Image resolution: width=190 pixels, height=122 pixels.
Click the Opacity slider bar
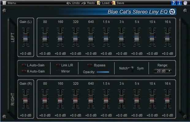[x=103, y=72]
